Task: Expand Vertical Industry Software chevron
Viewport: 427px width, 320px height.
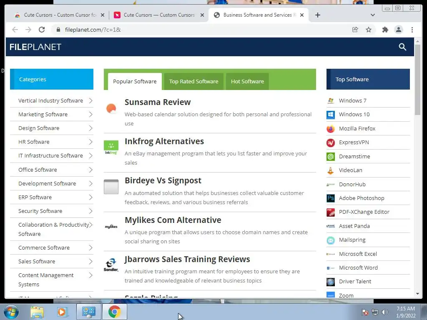Action: [x=90, y=101]
